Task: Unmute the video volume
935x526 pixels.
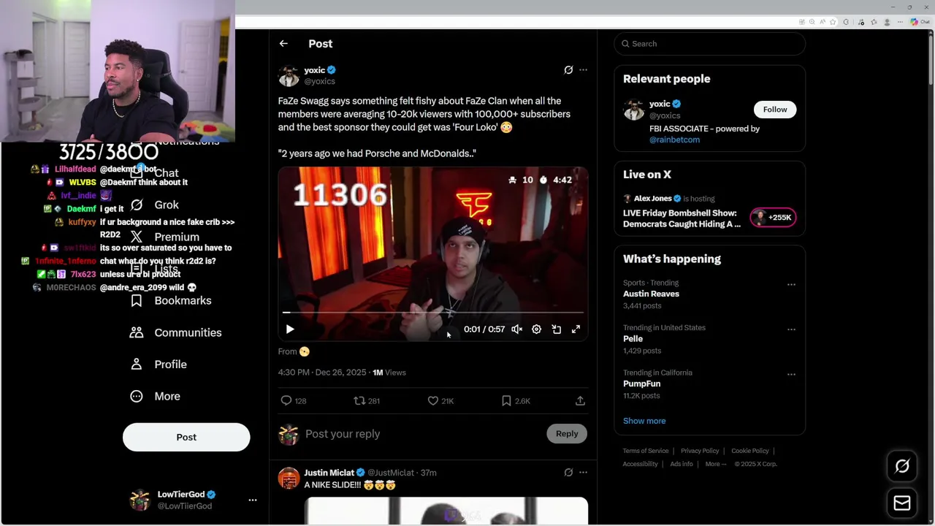Action: (x=517, y=329)
